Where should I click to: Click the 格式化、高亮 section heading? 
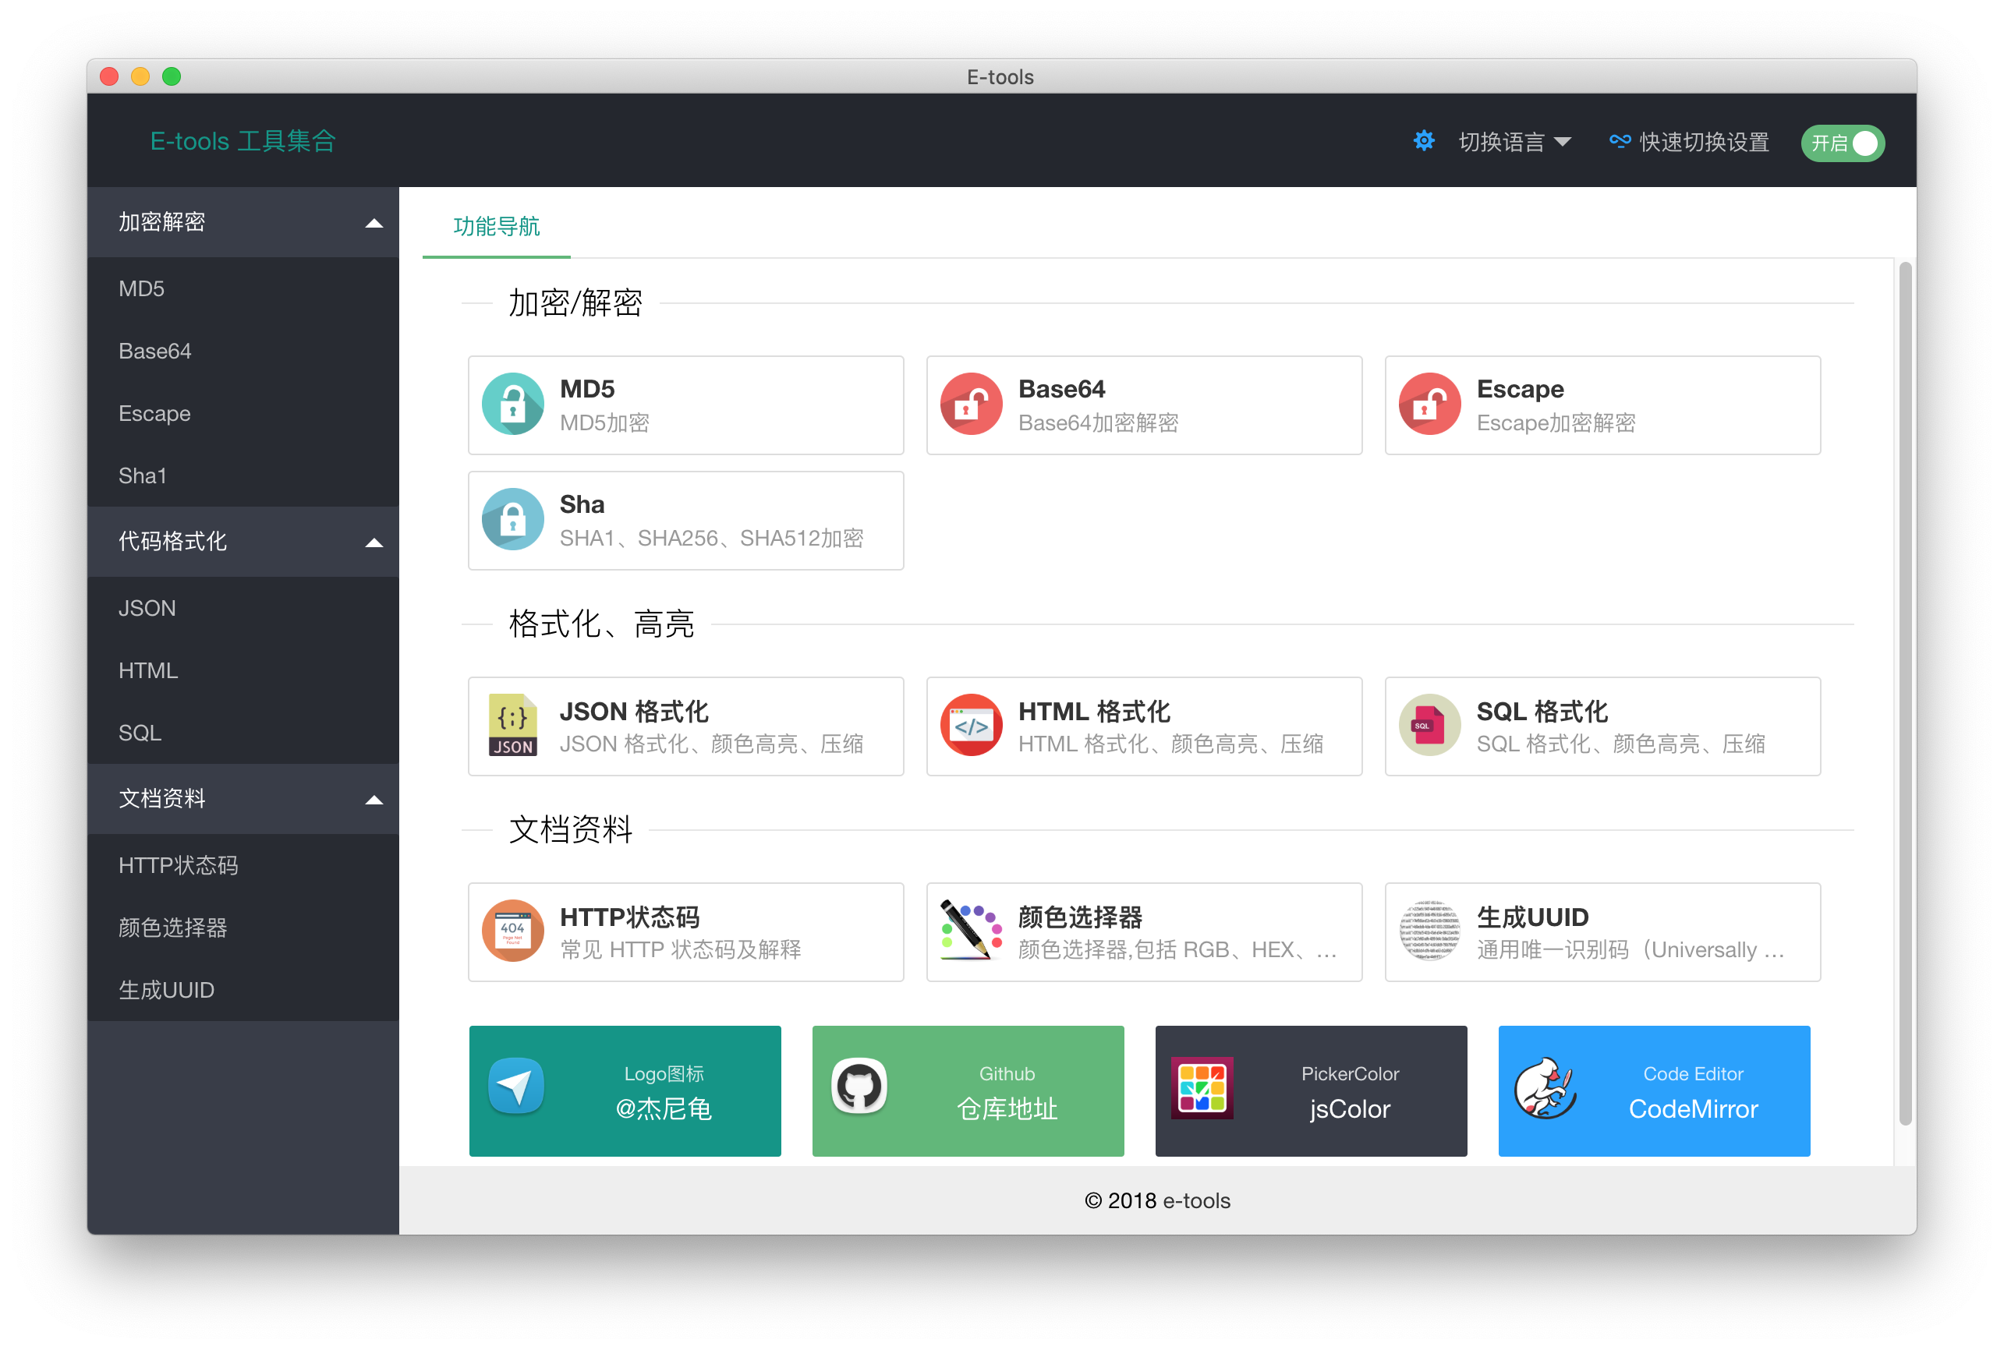(601, 624)
